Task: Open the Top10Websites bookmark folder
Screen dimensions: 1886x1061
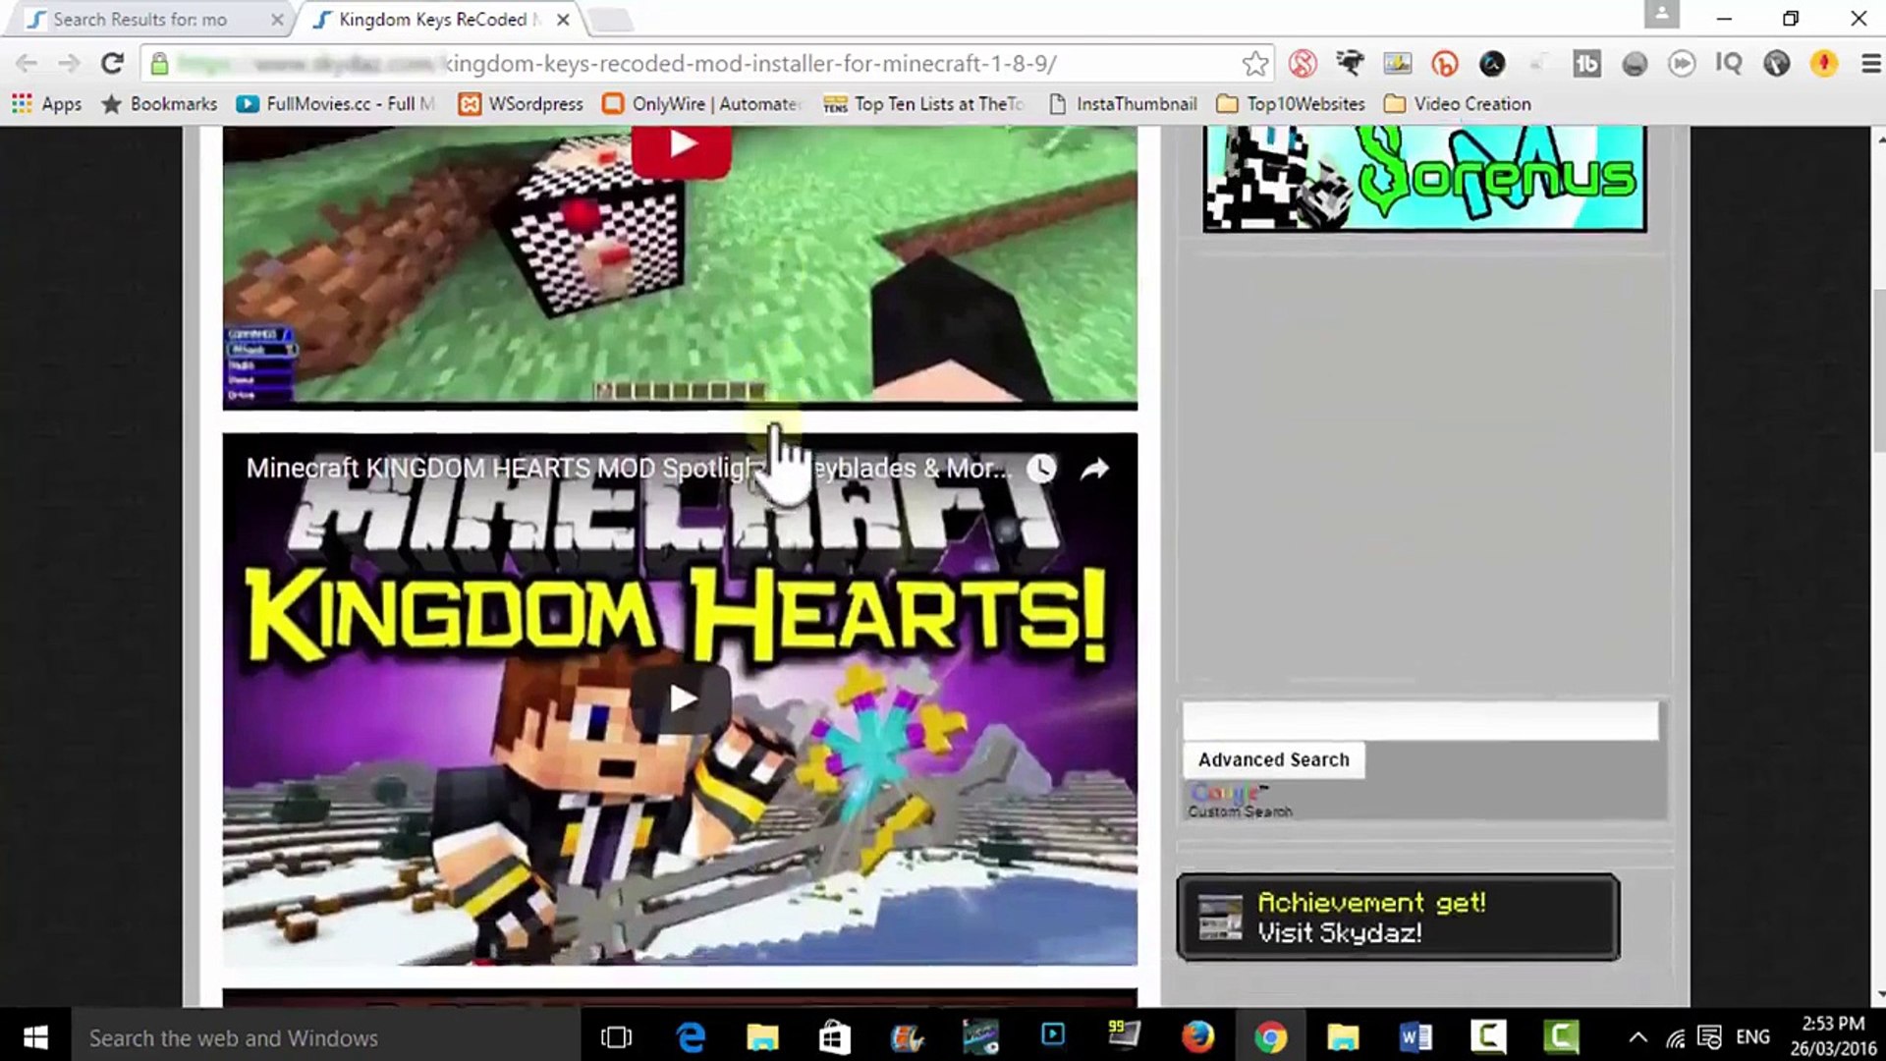Action: (1291, 104)
